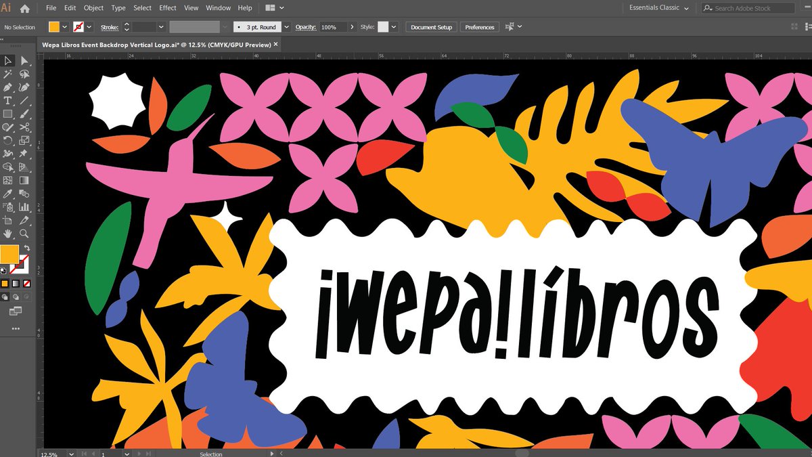Select the Slice tool
The height and width of the screenshot is (457, 812).
24,220
